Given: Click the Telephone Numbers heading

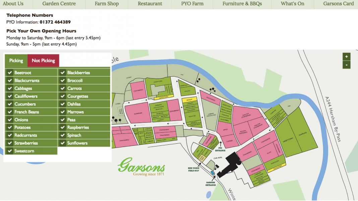Looking at the screenshot, I should [30, 15].
